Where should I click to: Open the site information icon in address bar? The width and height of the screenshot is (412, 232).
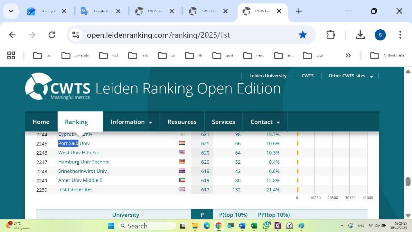click(x=76, y=35)
